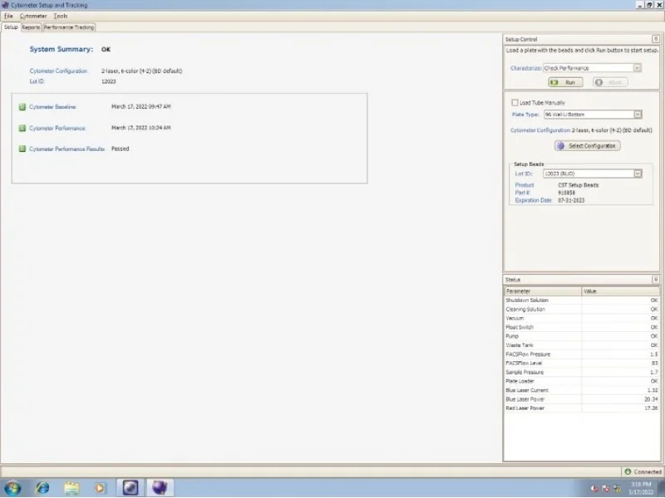This screenshot has width=665, height=498.
Task: Select the Shutdown Solution row
Action: coord(581,300)
